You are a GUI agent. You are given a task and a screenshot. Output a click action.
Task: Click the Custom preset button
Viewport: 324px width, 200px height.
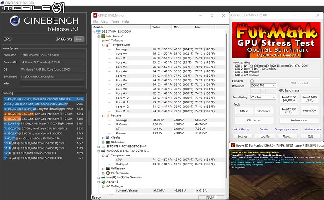point(299,120)
